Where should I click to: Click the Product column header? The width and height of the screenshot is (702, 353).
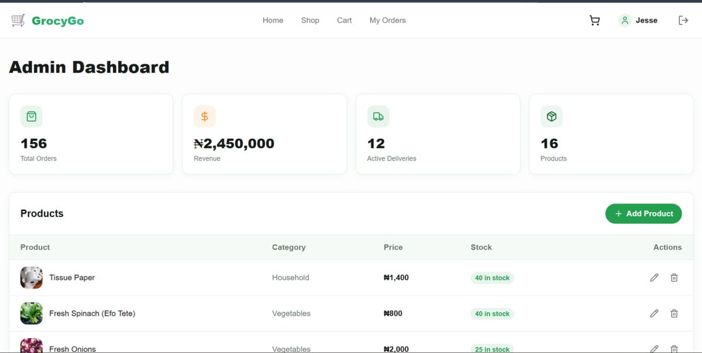coord(35,247)
